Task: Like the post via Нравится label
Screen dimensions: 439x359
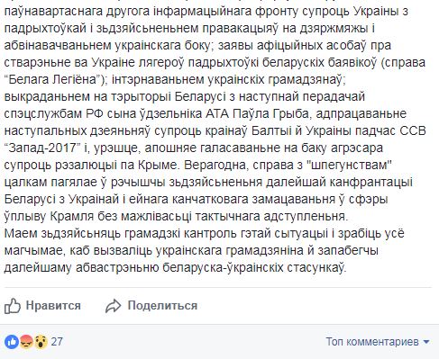Action: point(53,306)
